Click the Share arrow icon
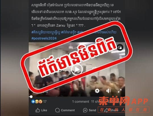Screen dimensions: 153x116 pyautogui.click(x=106, y=110)
